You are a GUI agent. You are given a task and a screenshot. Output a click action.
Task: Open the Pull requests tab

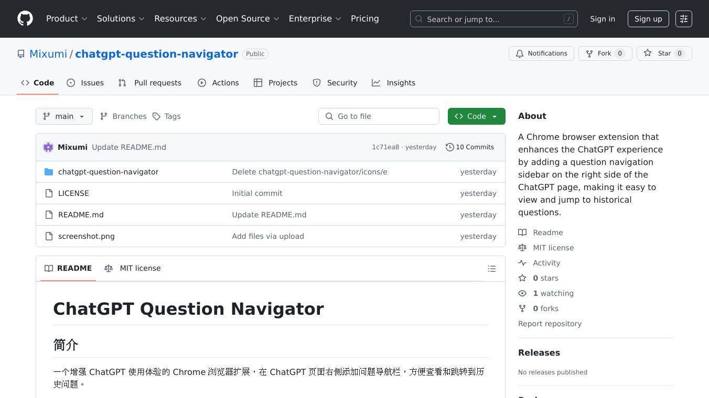150,83
